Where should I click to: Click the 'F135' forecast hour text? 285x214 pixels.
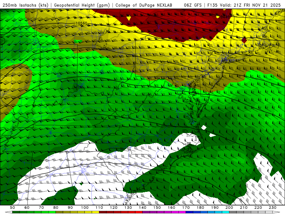coord(212,5)
